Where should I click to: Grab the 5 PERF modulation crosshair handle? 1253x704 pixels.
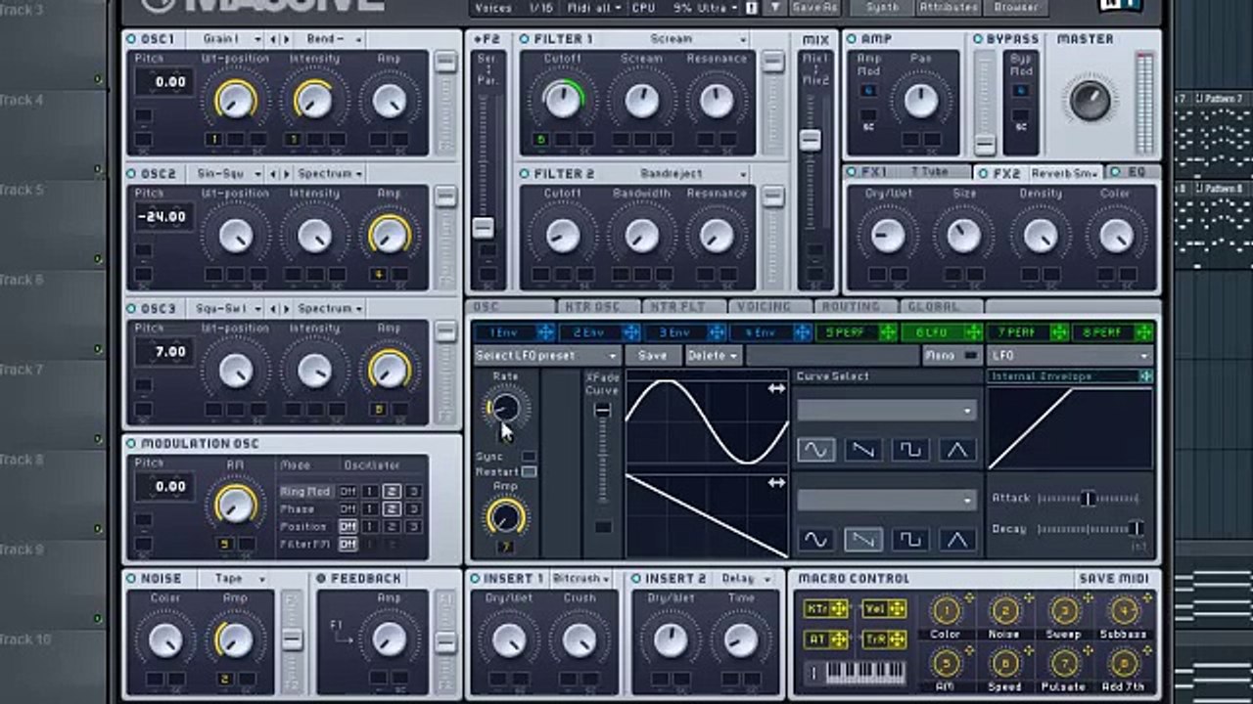[x=888, y=332]
